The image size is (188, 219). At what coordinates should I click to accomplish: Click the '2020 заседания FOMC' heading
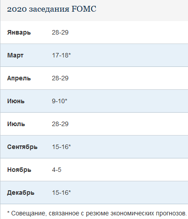pos(51,9)
